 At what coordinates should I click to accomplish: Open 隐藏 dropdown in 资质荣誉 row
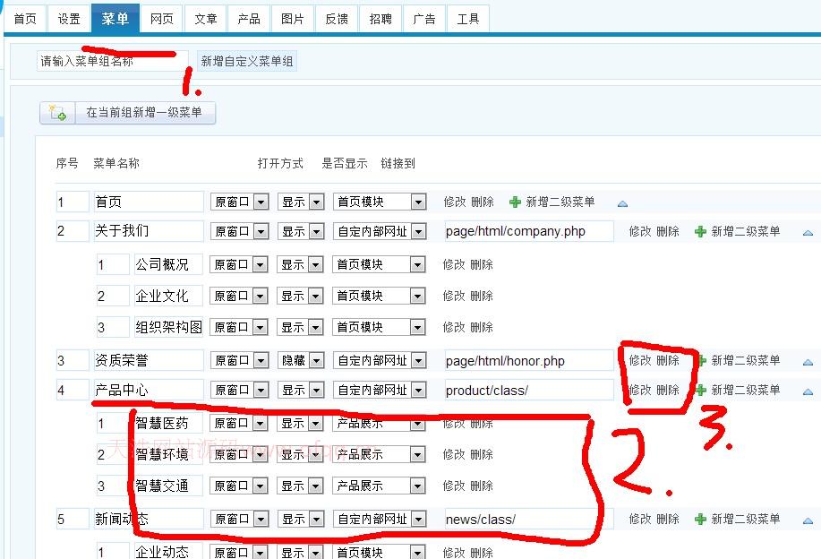301,360
